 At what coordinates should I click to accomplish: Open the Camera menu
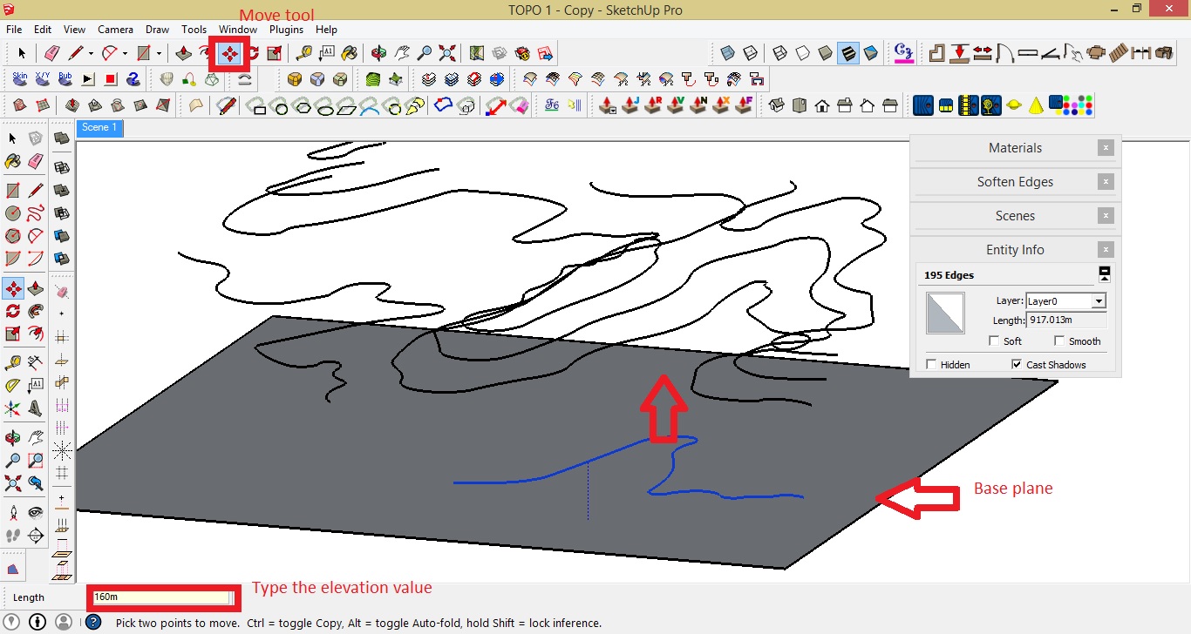pos(116,29)
